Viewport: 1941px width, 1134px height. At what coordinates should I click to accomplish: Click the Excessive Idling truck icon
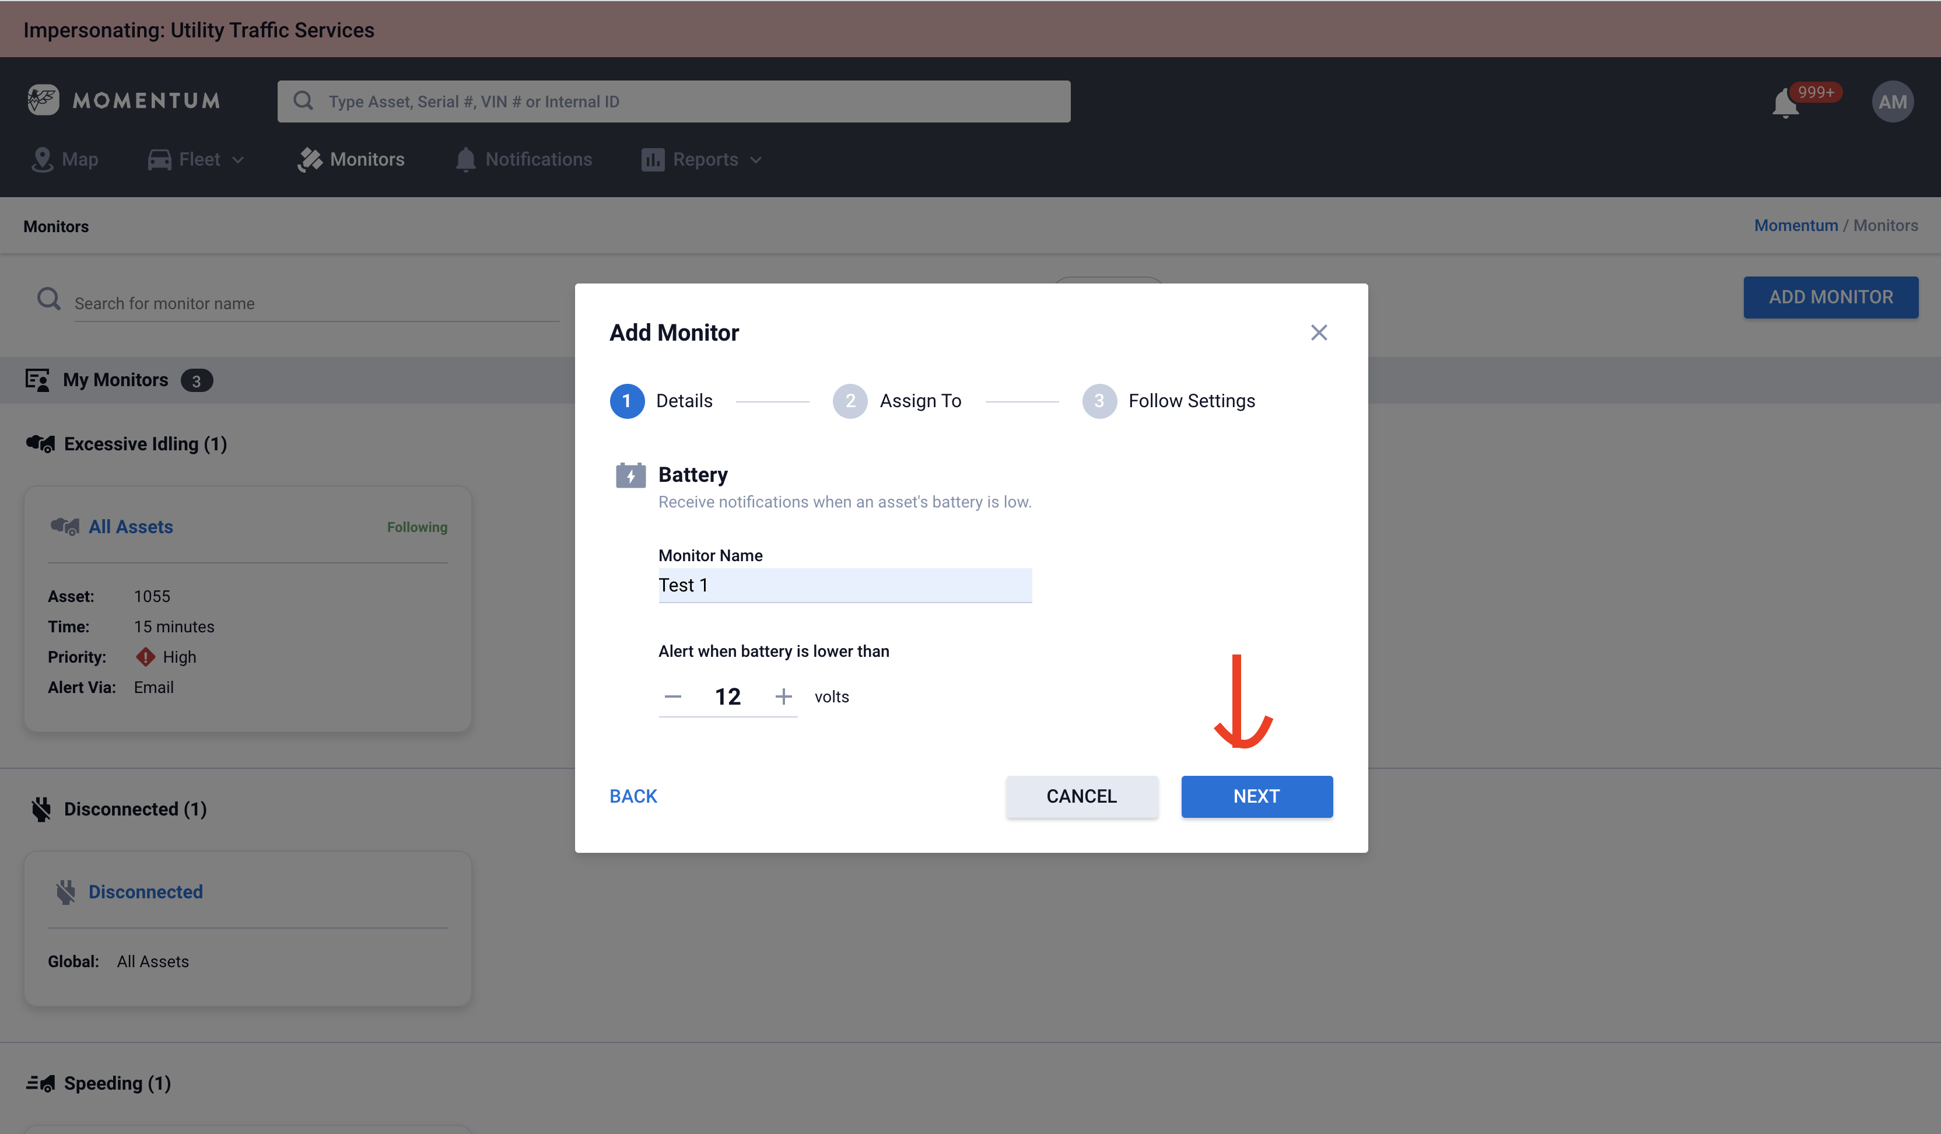coord(41,444)
